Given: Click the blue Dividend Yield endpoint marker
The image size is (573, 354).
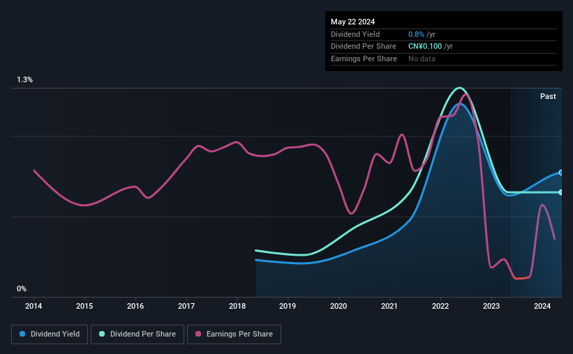Looking at the screenshot, I should pyautogui.click(x=560, y=172).
